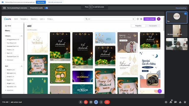Check the Instagram Post category filter
189x106 pixels.
point(6,39)
